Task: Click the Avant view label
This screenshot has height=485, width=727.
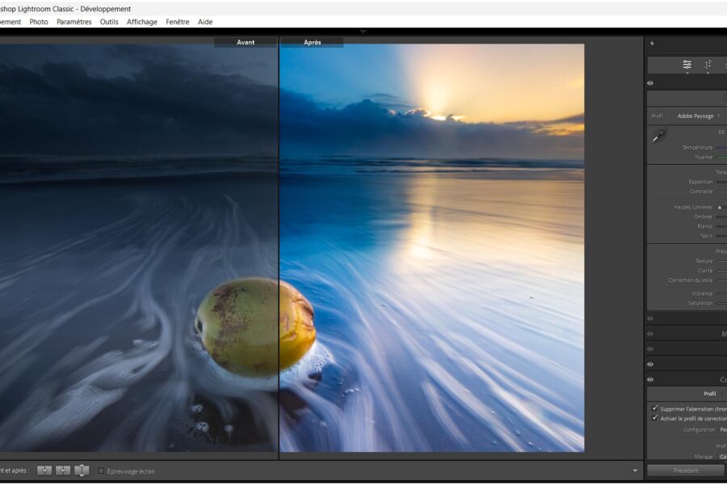Action: click(246, 42)
